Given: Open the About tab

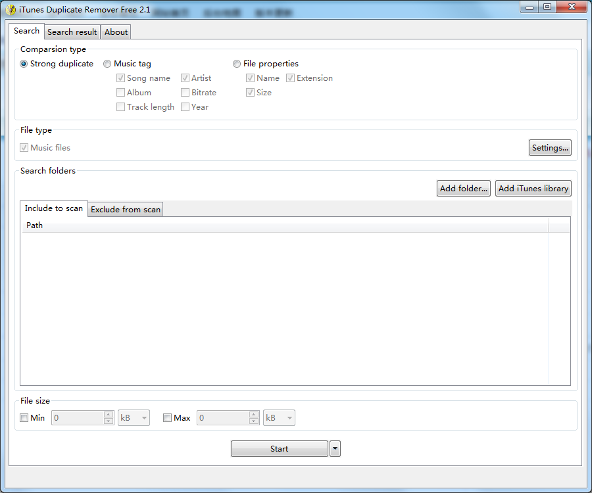Looking at the screenshot, I should click(x=116, y=32).
